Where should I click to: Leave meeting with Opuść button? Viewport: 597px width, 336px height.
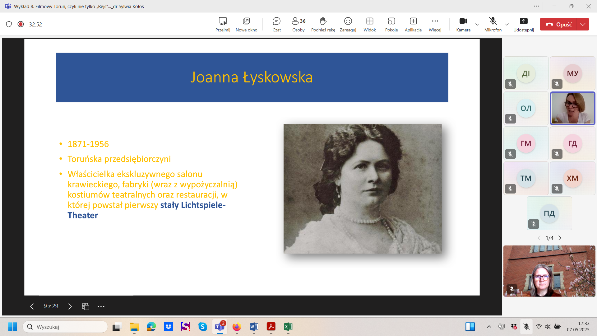559,24
